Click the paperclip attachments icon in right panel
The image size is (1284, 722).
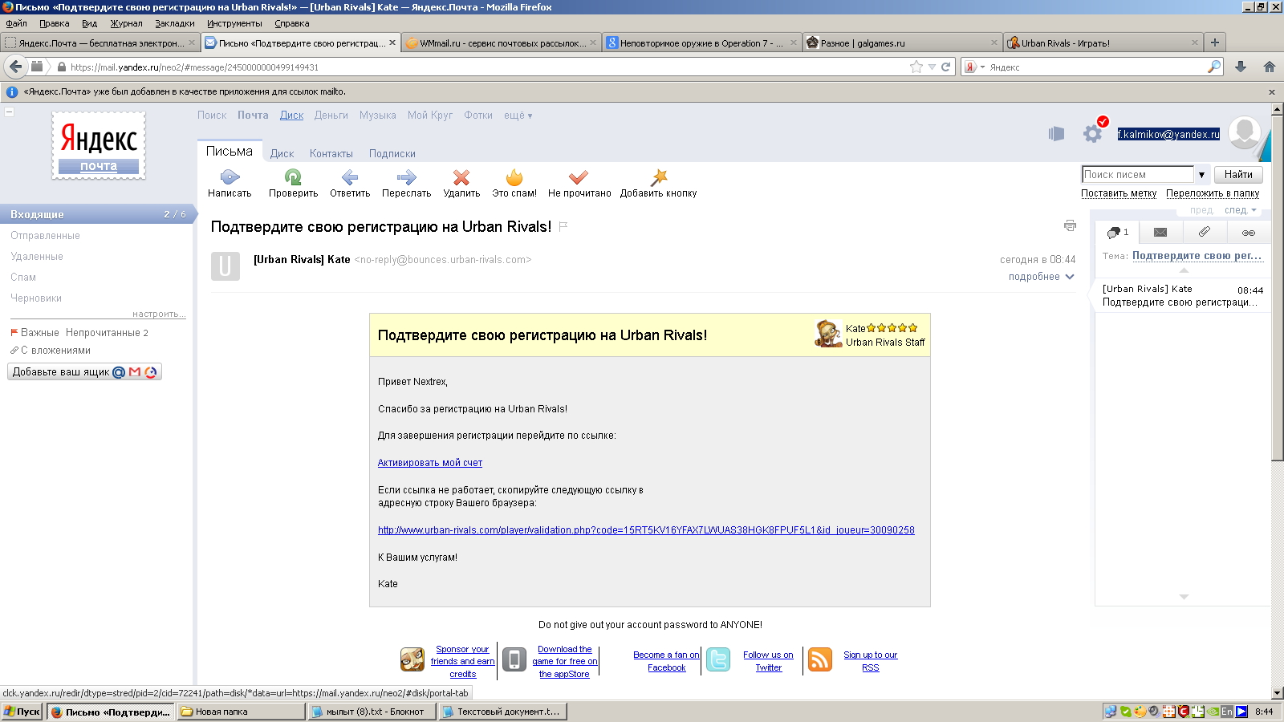(1204, 233)
